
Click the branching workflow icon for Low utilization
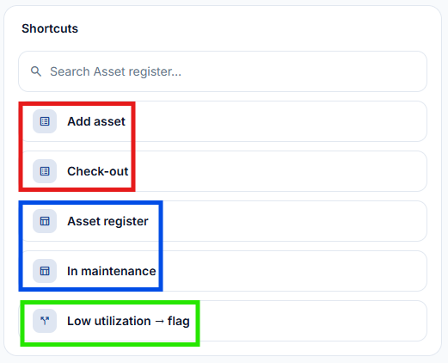point(45,321)
